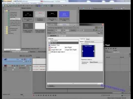Open the preset dropdown in generator dialog
Image resolution: width=133 pixels, height=99 pixels.
pos(96,33)
